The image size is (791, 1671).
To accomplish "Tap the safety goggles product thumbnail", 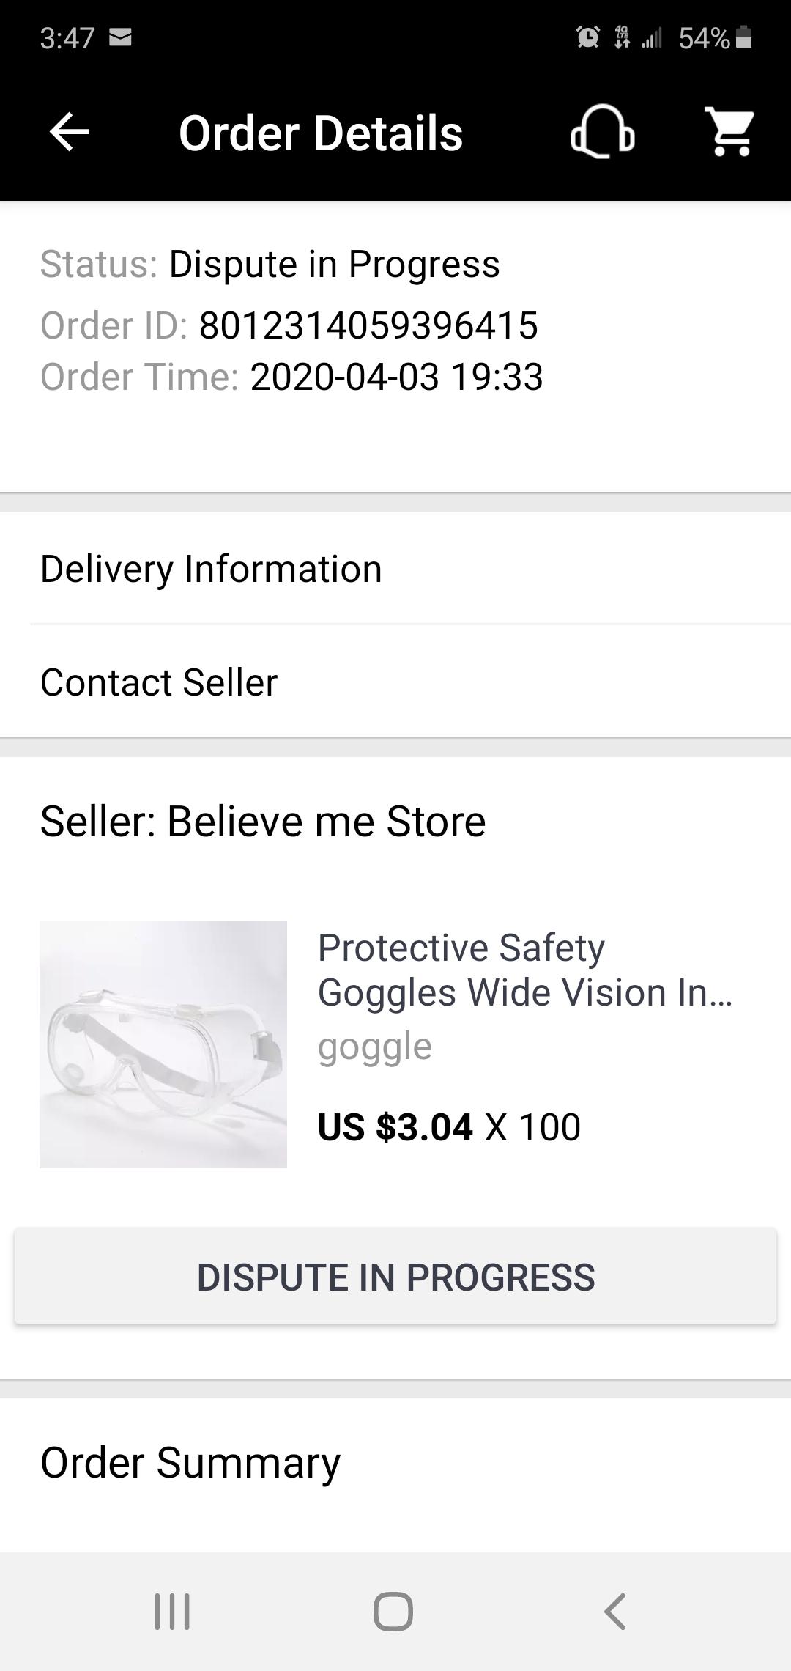I will tap(163, 1044).
